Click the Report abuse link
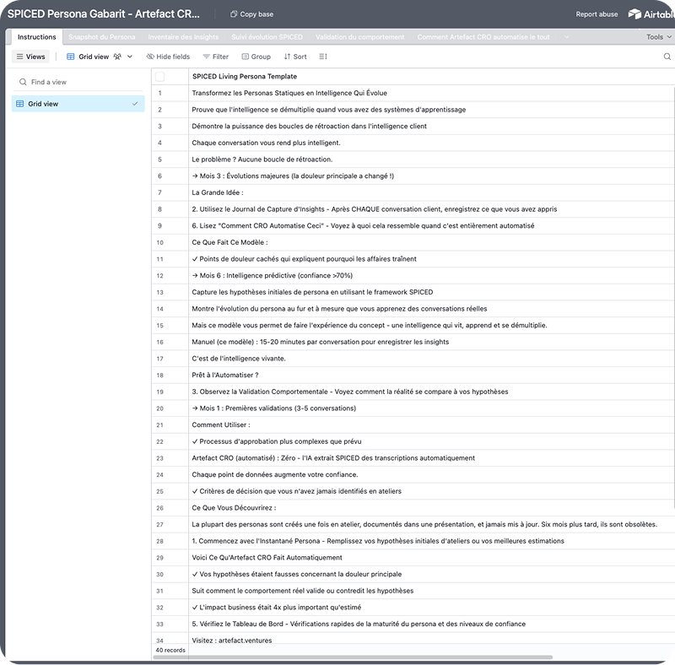 597,14
